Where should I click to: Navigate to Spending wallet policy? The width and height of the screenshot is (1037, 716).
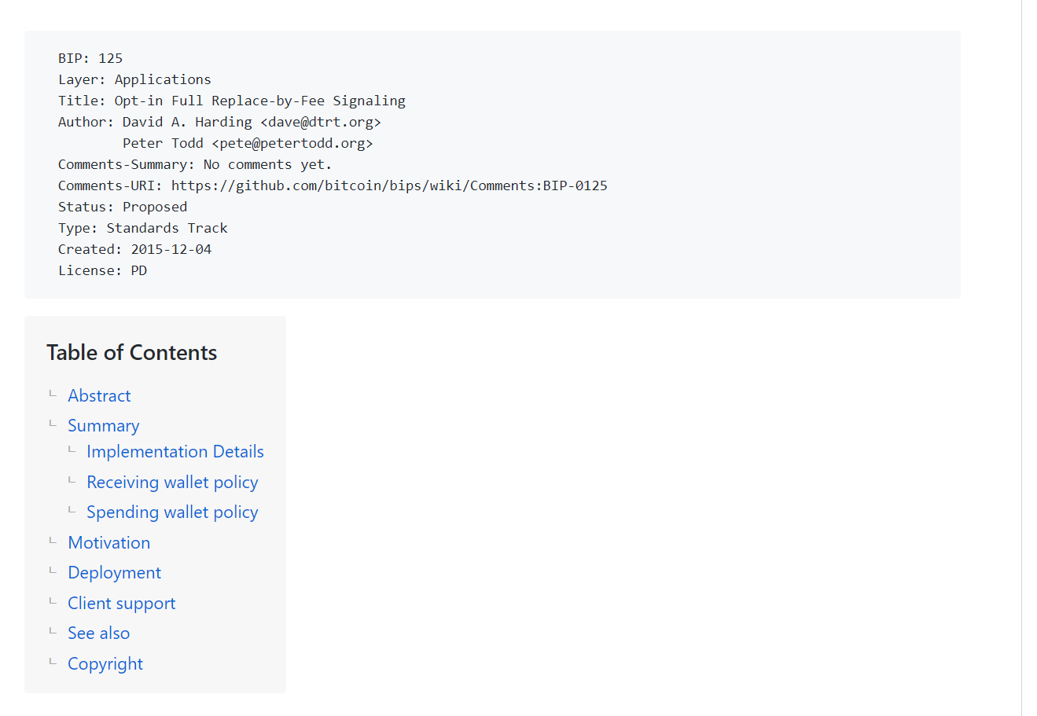tap(172, 512)
